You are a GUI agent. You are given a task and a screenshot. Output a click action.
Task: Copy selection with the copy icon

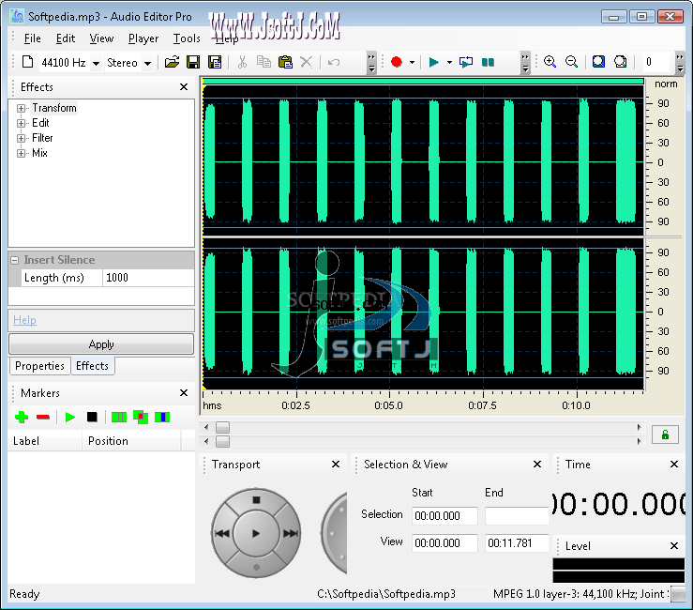click(x=264, y=62)
